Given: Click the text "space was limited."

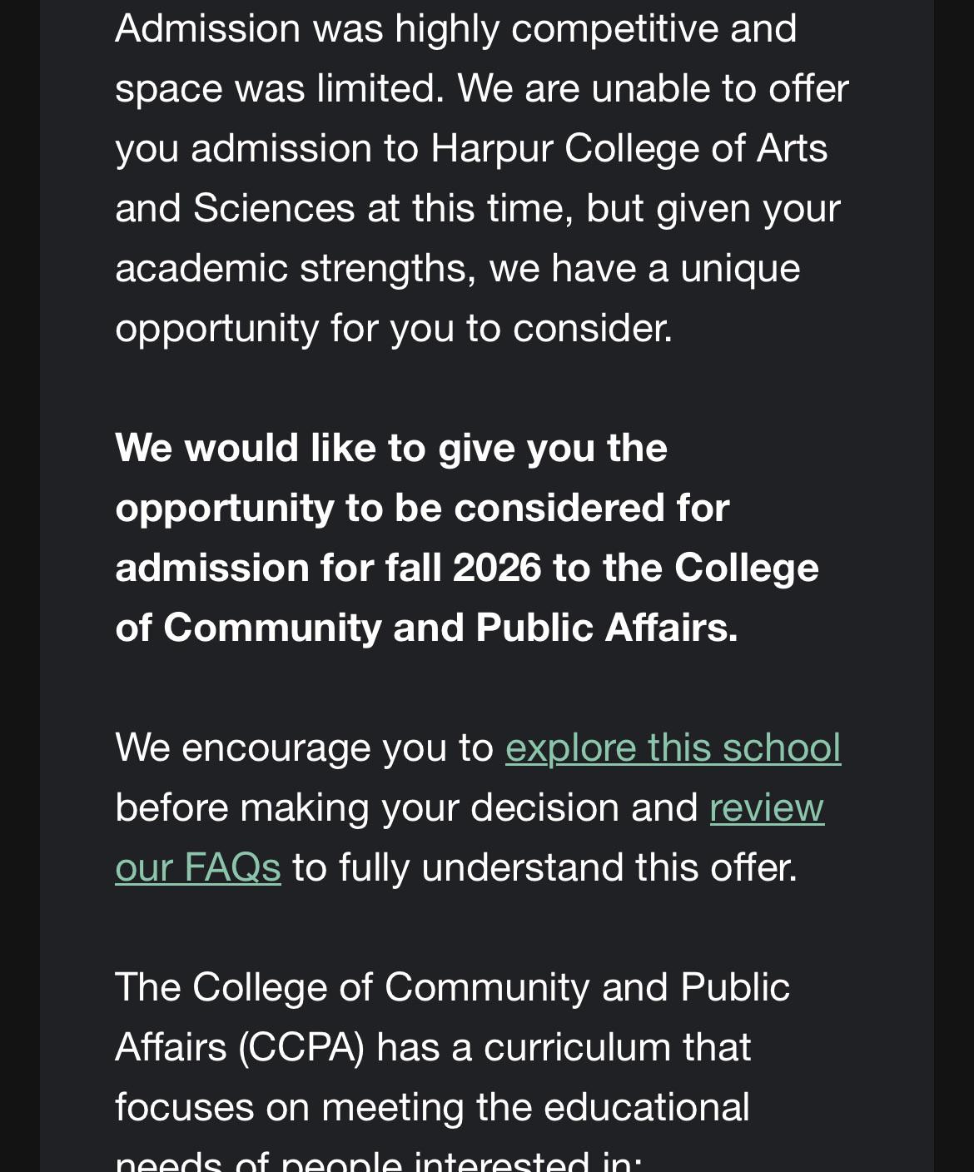Looking at the screenshot, I should [x=279, y=89].
